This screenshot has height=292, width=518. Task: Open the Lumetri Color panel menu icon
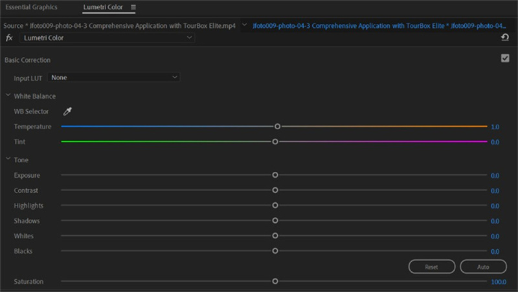click(133, 7)
